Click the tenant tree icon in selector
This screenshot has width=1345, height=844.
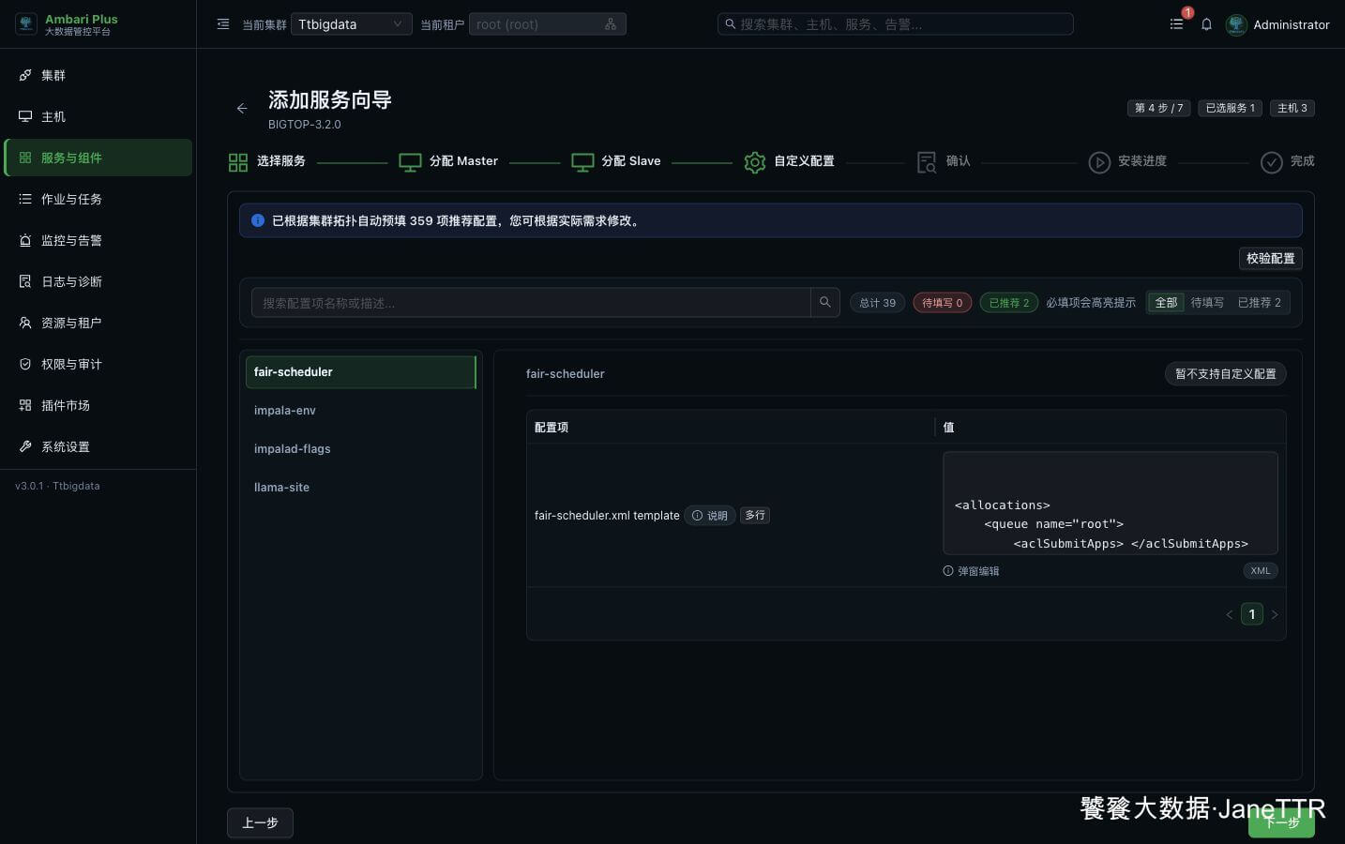[611, 24]
